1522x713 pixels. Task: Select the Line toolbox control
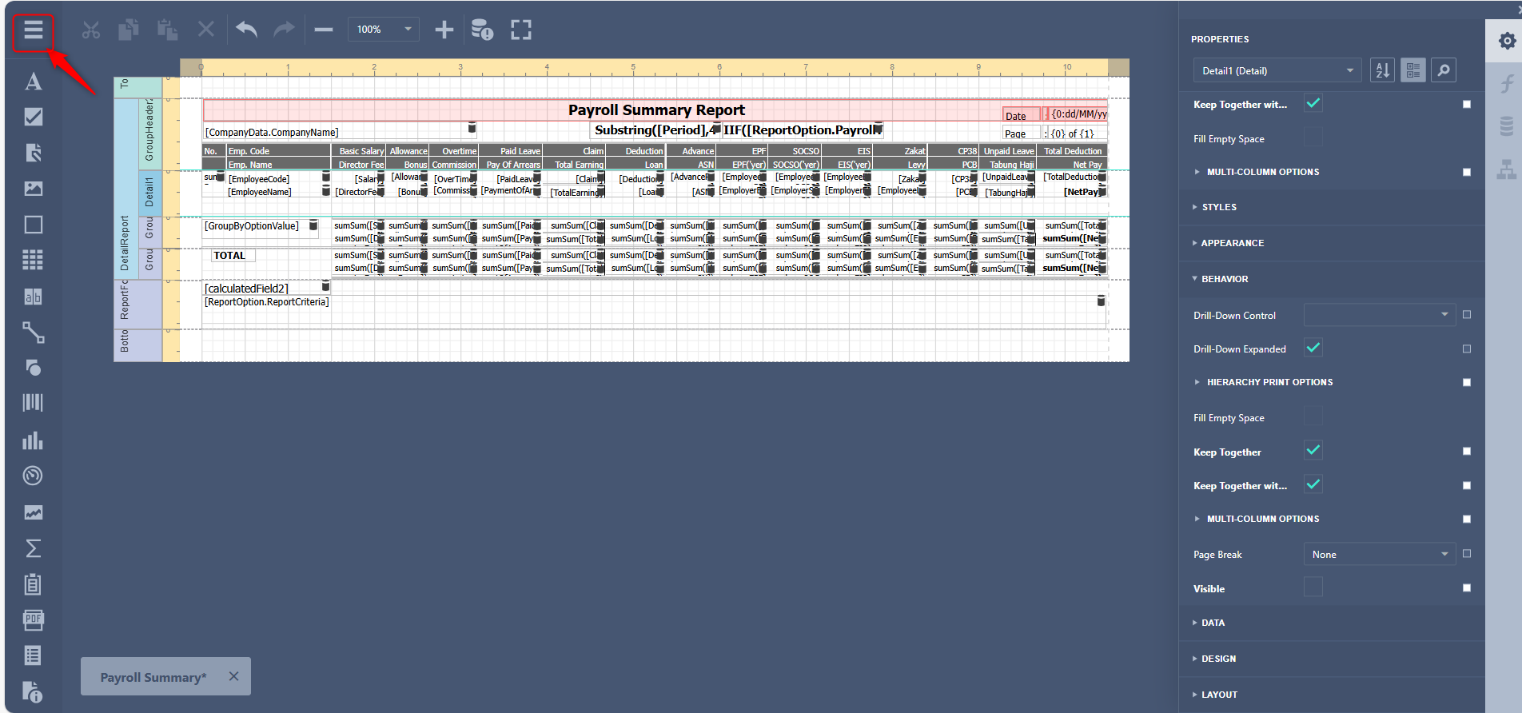coord(33,333)
